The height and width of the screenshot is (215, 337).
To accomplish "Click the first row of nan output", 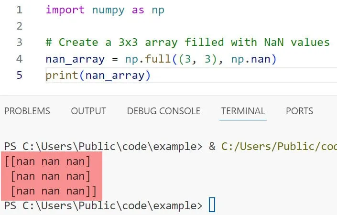I will [x=48, y=161].
